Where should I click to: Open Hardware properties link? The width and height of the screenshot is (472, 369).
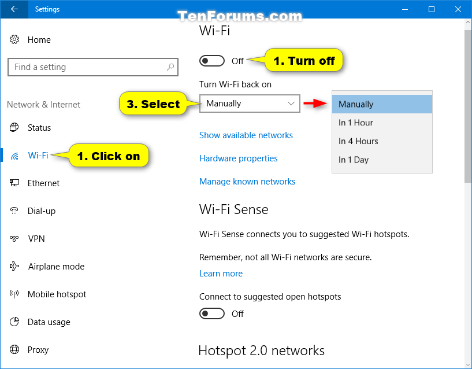point(239,158)
